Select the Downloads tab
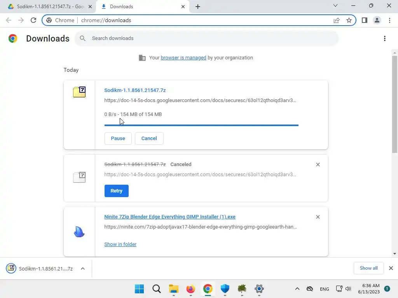Viewport: 398px width, 298px height. [x=143, y=7]
